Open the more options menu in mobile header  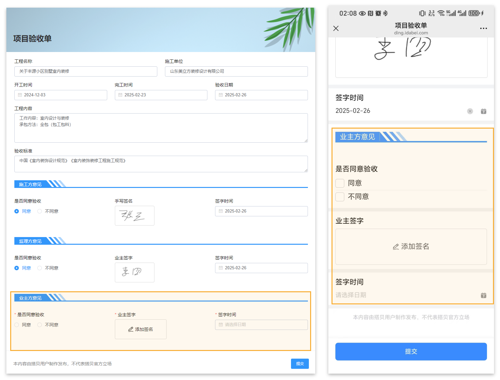pyautogui.click(x=483, y=28)
